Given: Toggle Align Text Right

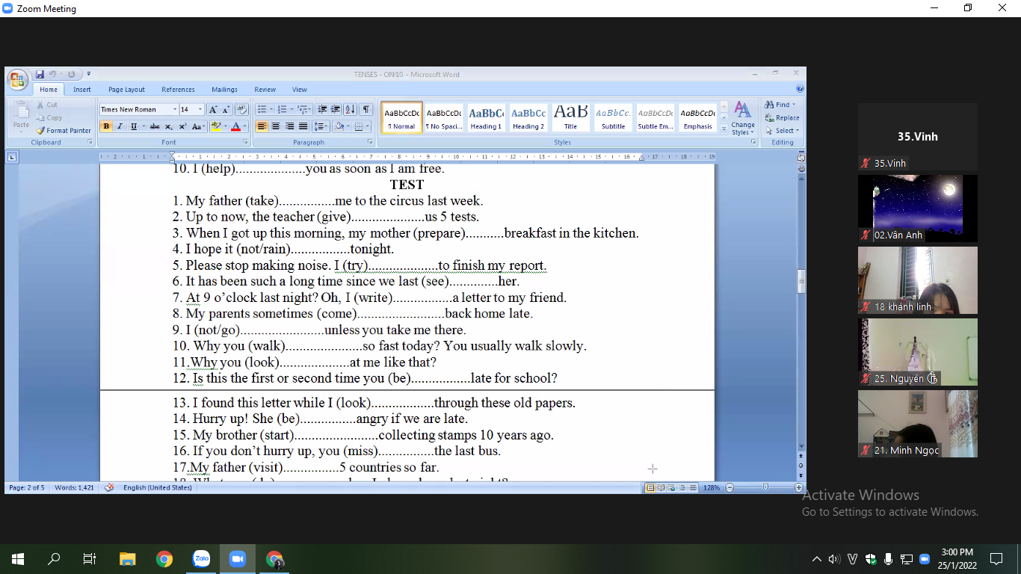Looking at the screenshot, I should (289, 126).
